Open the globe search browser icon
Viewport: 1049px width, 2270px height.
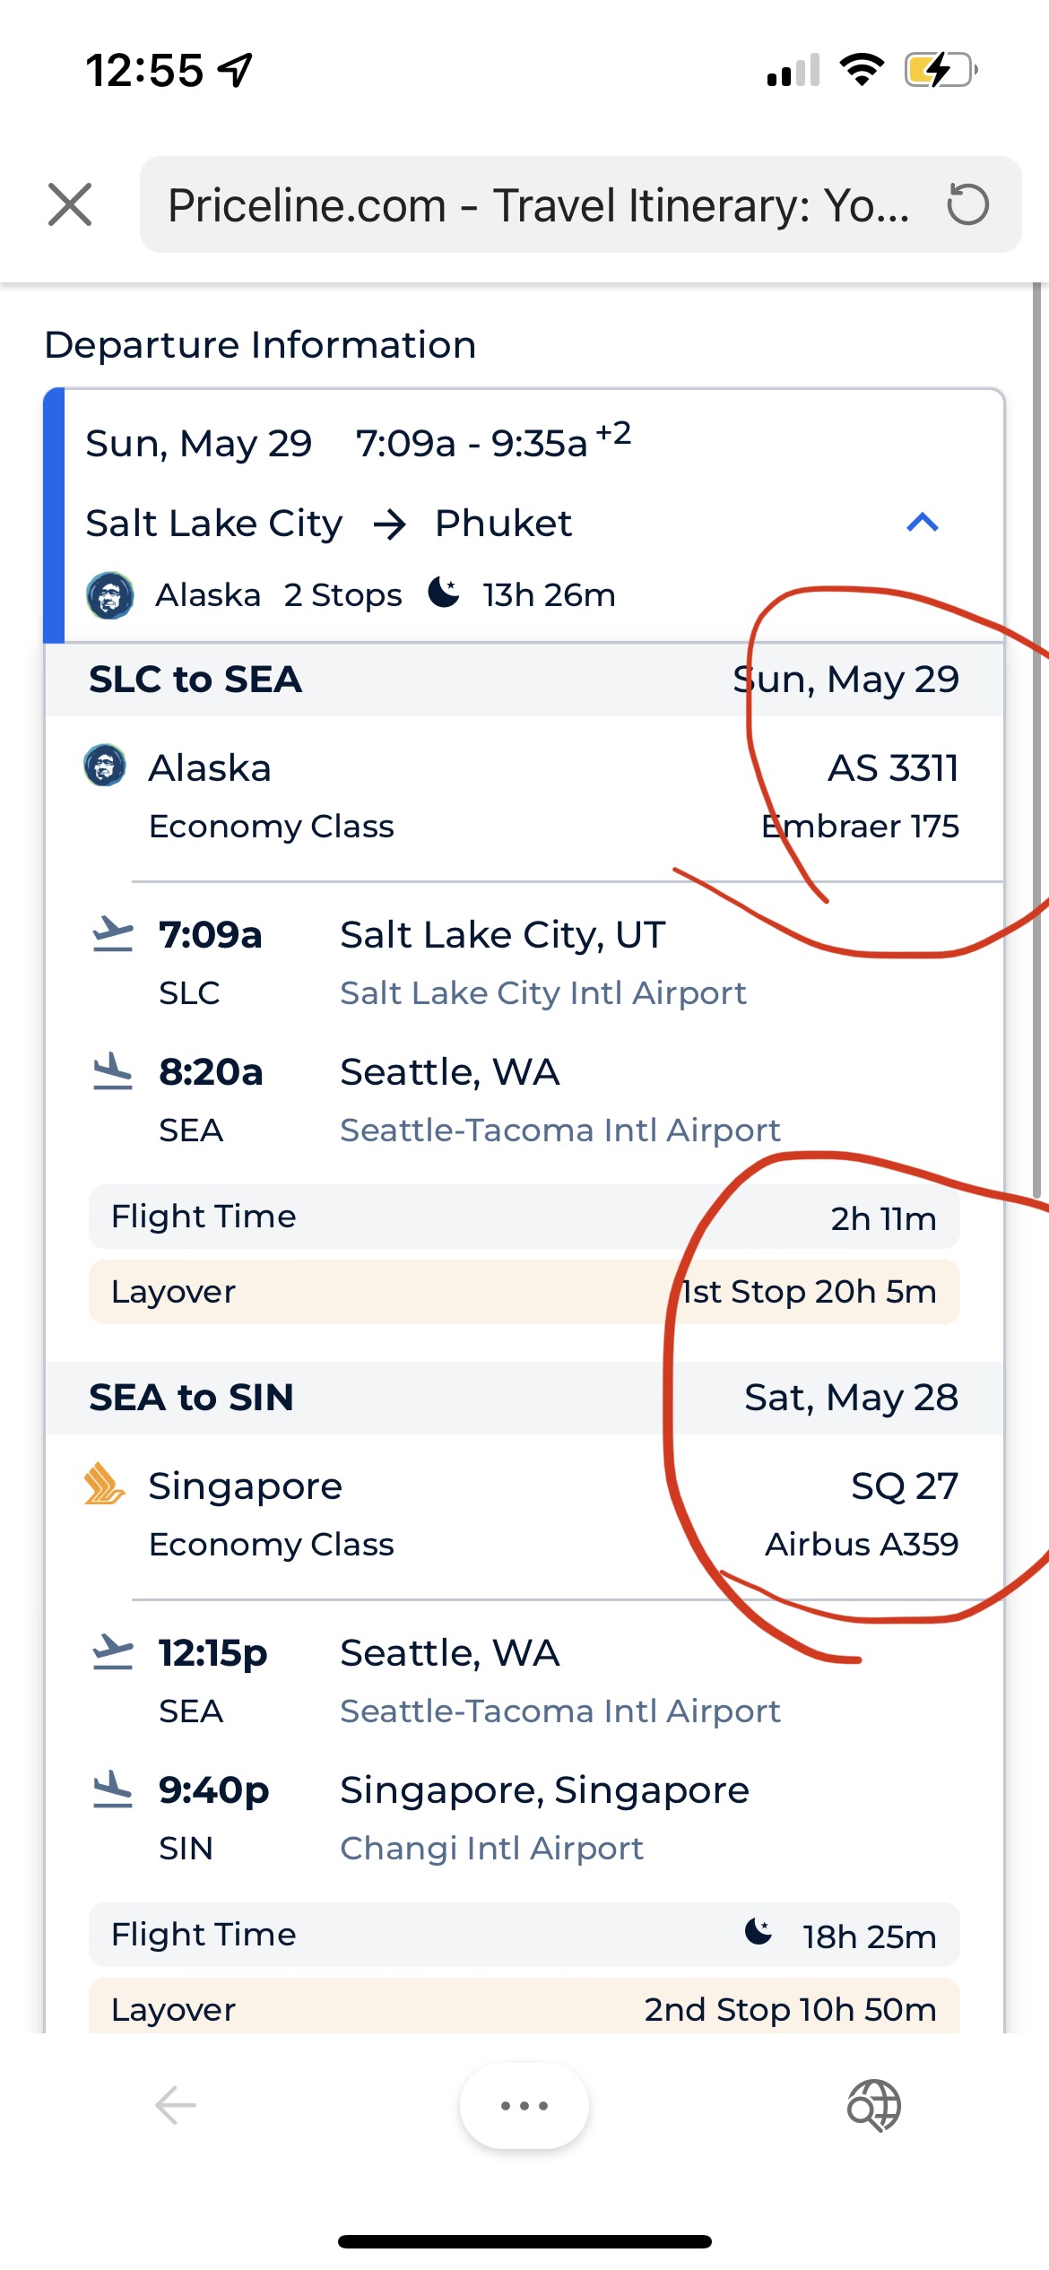873,2105
